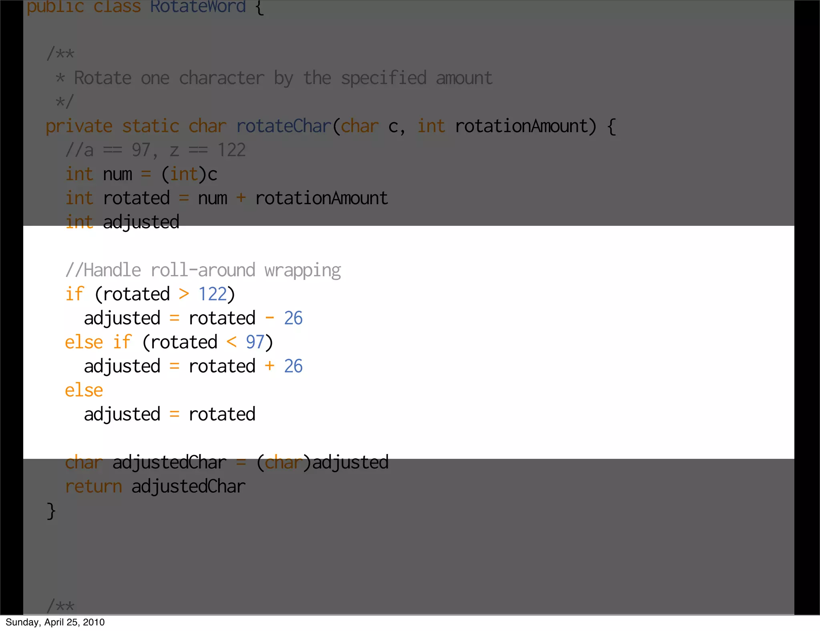Click the 'public class RotateWord {' line
The height and width of the screenshot is (631, 820).
[x=145, y=7]
